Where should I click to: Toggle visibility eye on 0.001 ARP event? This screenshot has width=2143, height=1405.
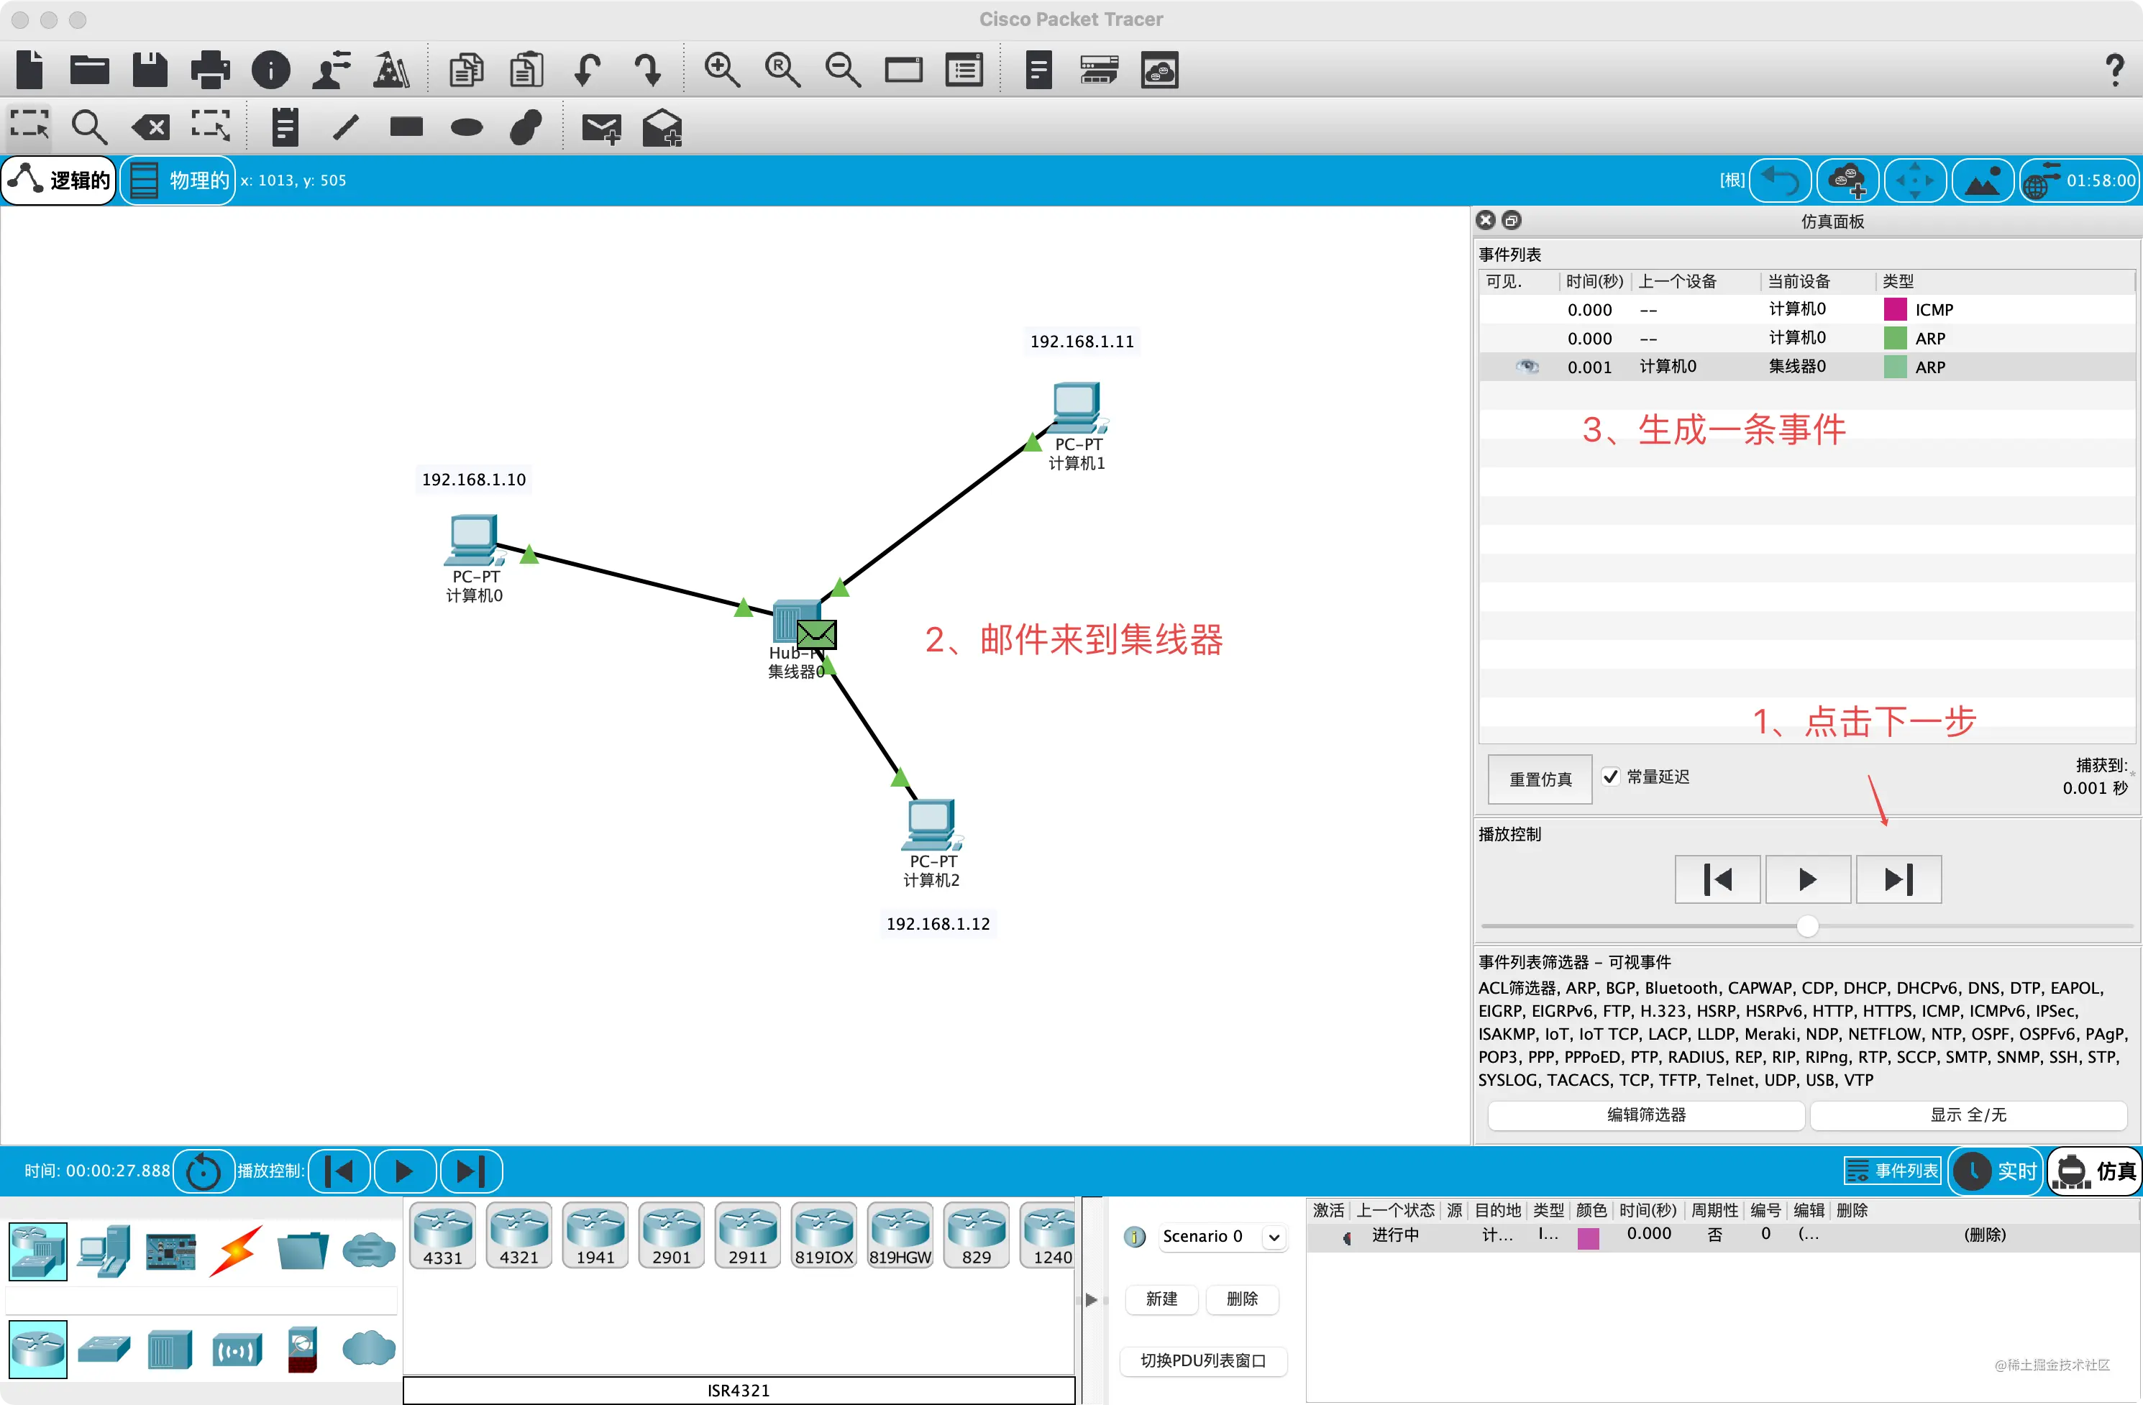[1527, 366]
